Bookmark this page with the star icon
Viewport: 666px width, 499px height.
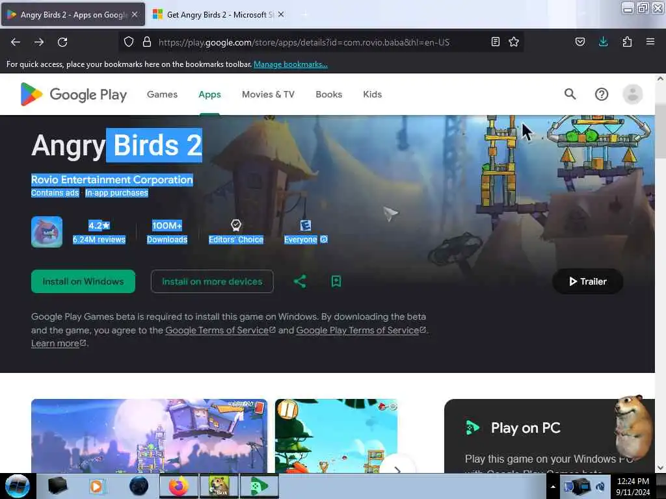point(514,42)
